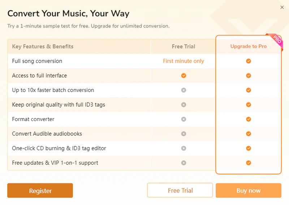The image size is (289, 205).
Task: Click Key Features & Benefits header
Action: pyautogui.click(x=43, y=46)
